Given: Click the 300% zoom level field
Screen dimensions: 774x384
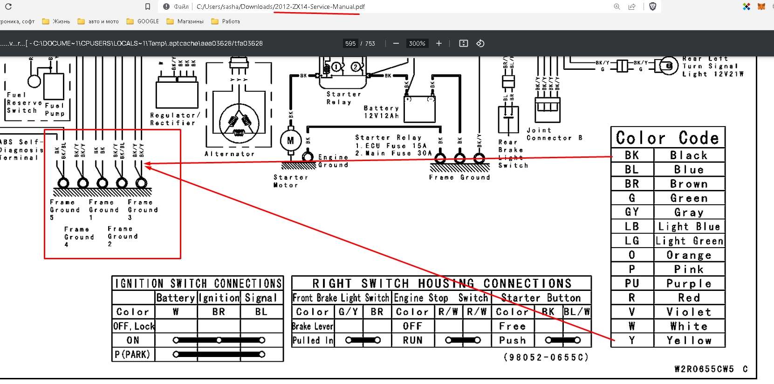Looking at the screenshot, I should tap(417, 43).
